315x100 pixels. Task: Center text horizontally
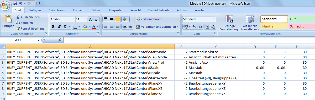[112, 26]
